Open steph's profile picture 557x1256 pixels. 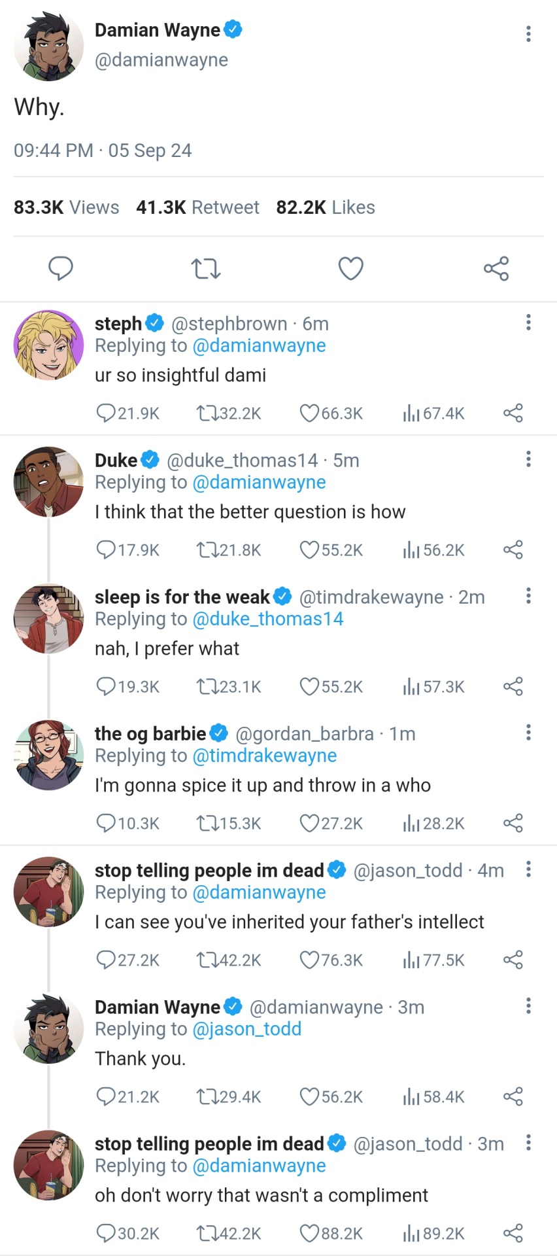pos(48,345)
